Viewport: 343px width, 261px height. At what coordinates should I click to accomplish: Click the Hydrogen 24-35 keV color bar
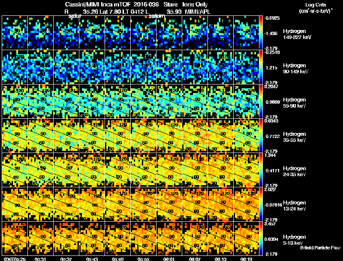tap(261, 170)
